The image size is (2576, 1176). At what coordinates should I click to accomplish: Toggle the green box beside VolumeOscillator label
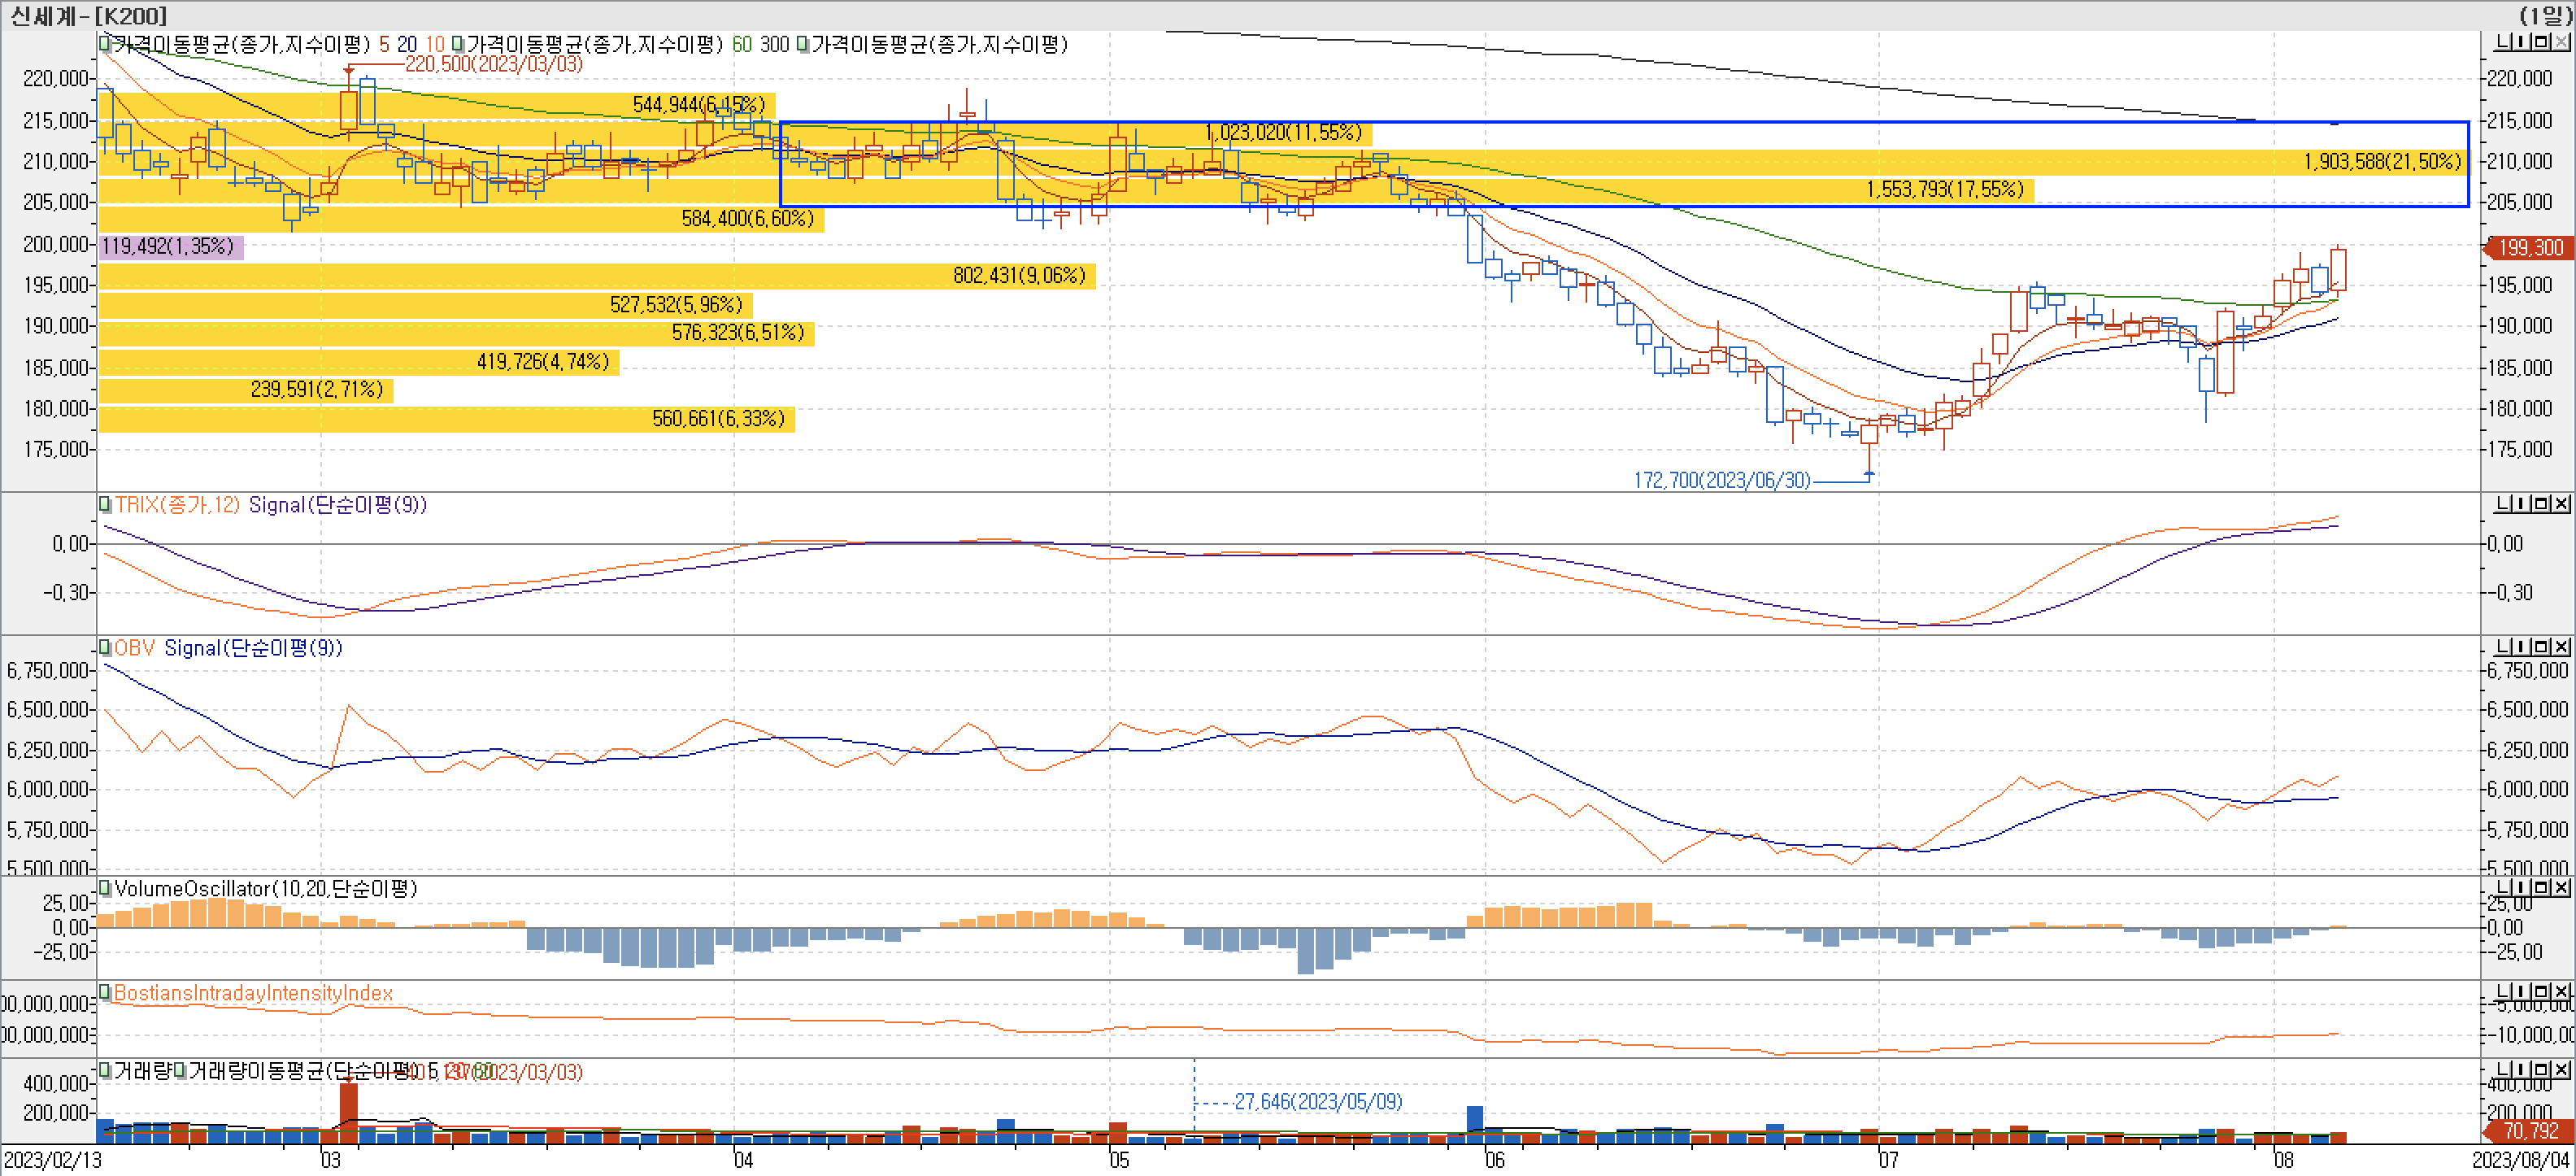[x=104, y=888]
